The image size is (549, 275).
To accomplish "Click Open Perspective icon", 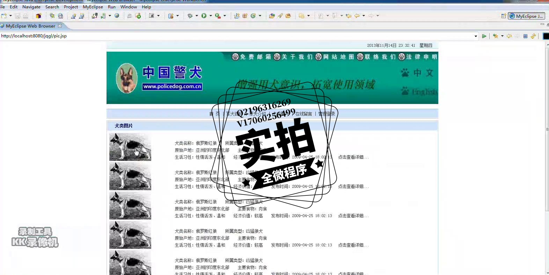I will pos(504,16).
